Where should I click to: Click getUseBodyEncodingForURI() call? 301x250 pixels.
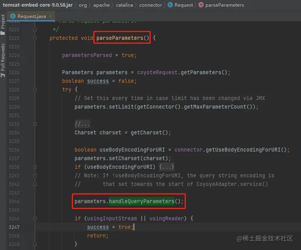point(246,150)
